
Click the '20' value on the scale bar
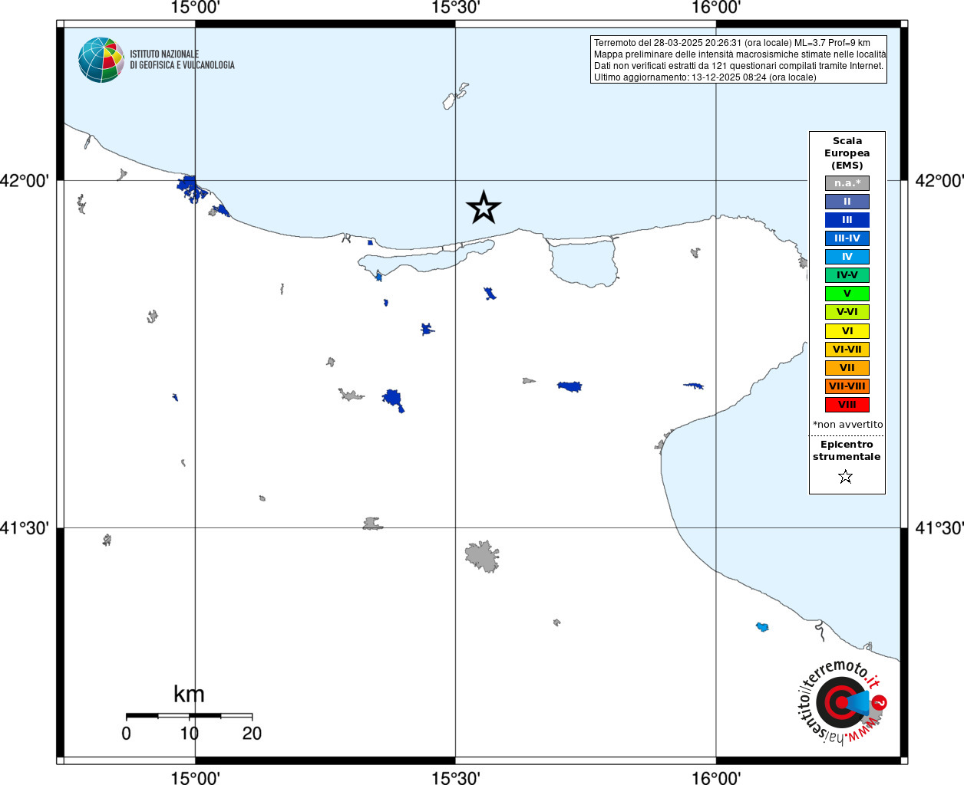(252, 734)
